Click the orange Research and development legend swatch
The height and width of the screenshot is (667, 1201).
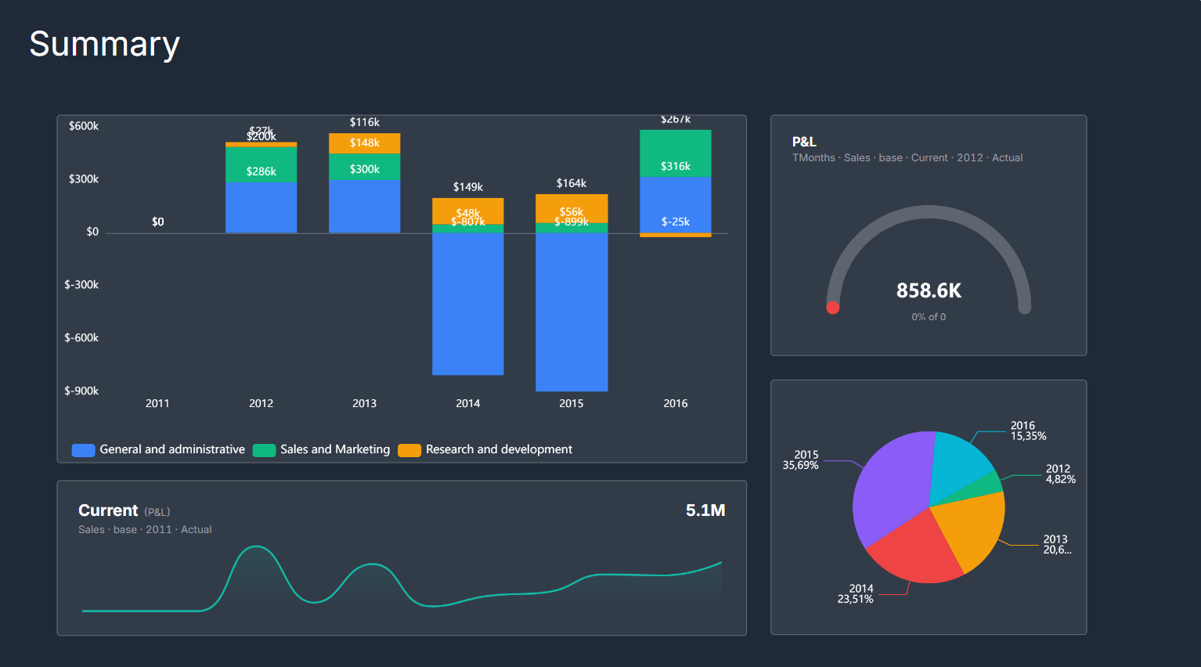[409, 450]
